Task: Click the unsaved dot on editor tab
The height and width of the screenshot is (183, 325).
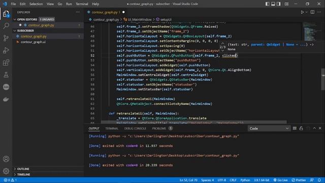Action: point(123,12)
